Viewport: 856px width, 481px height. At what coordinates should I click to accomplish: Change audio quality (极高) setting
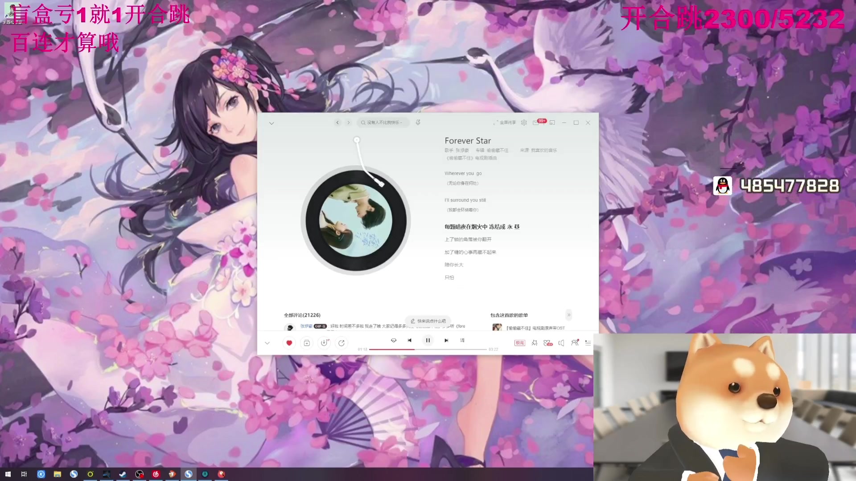pyautogui.click(x=520, y=343)
